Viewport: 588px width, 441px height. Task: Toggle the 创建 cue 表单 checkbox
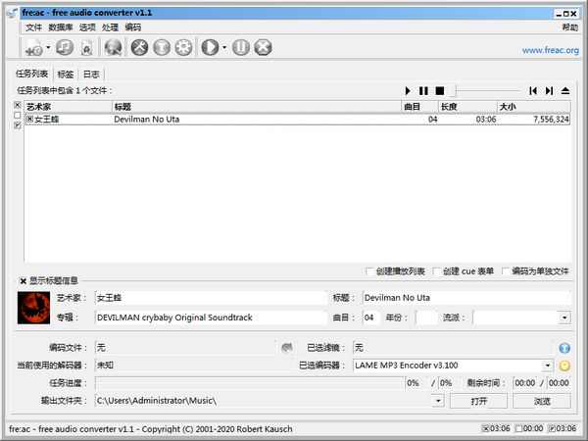(436, 271)
